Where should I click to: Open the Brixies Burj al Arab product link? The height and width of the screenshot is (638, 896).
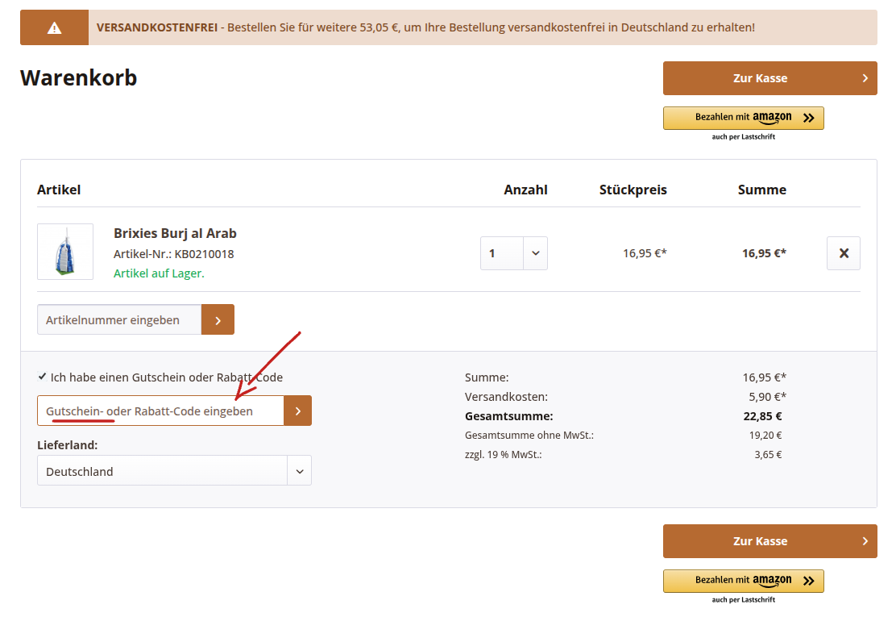pyautogui.click(x=175, y=233)
